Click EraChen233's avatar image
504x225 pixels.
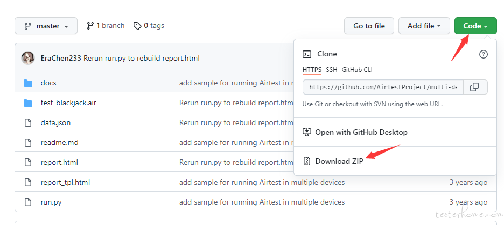(28, 58)
